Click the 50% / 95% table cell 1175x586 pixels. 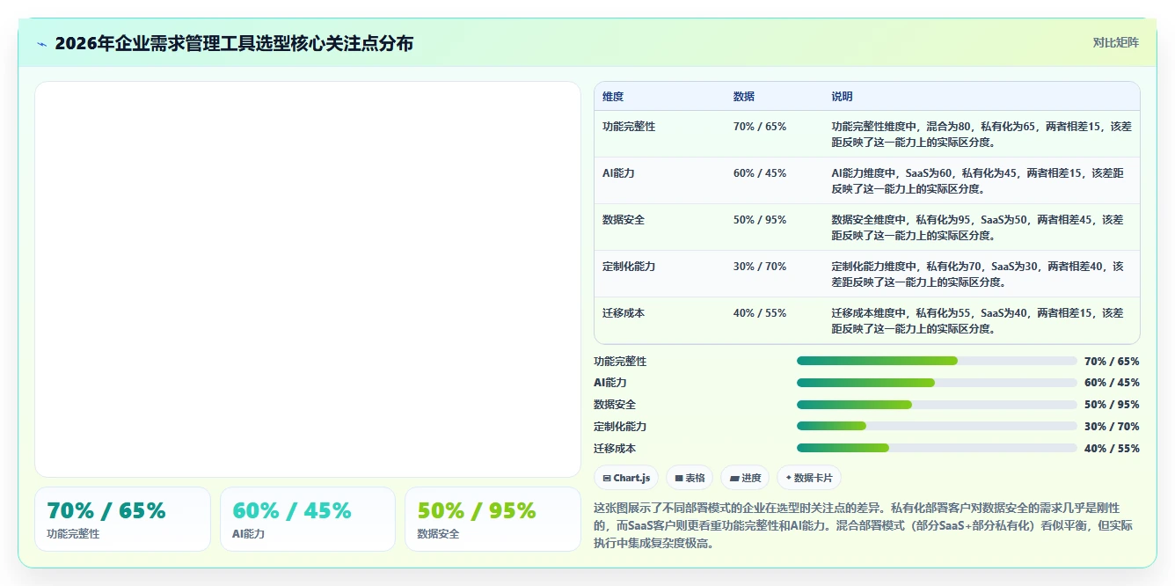point(760,220)
